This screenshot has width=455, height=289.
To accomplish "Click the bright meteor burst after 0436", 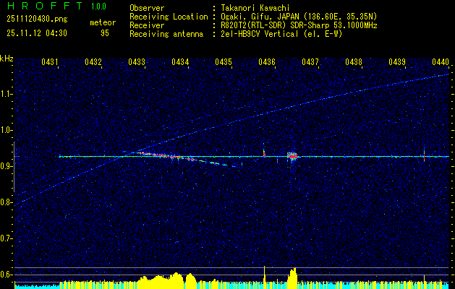I will (x=292, y=157).
